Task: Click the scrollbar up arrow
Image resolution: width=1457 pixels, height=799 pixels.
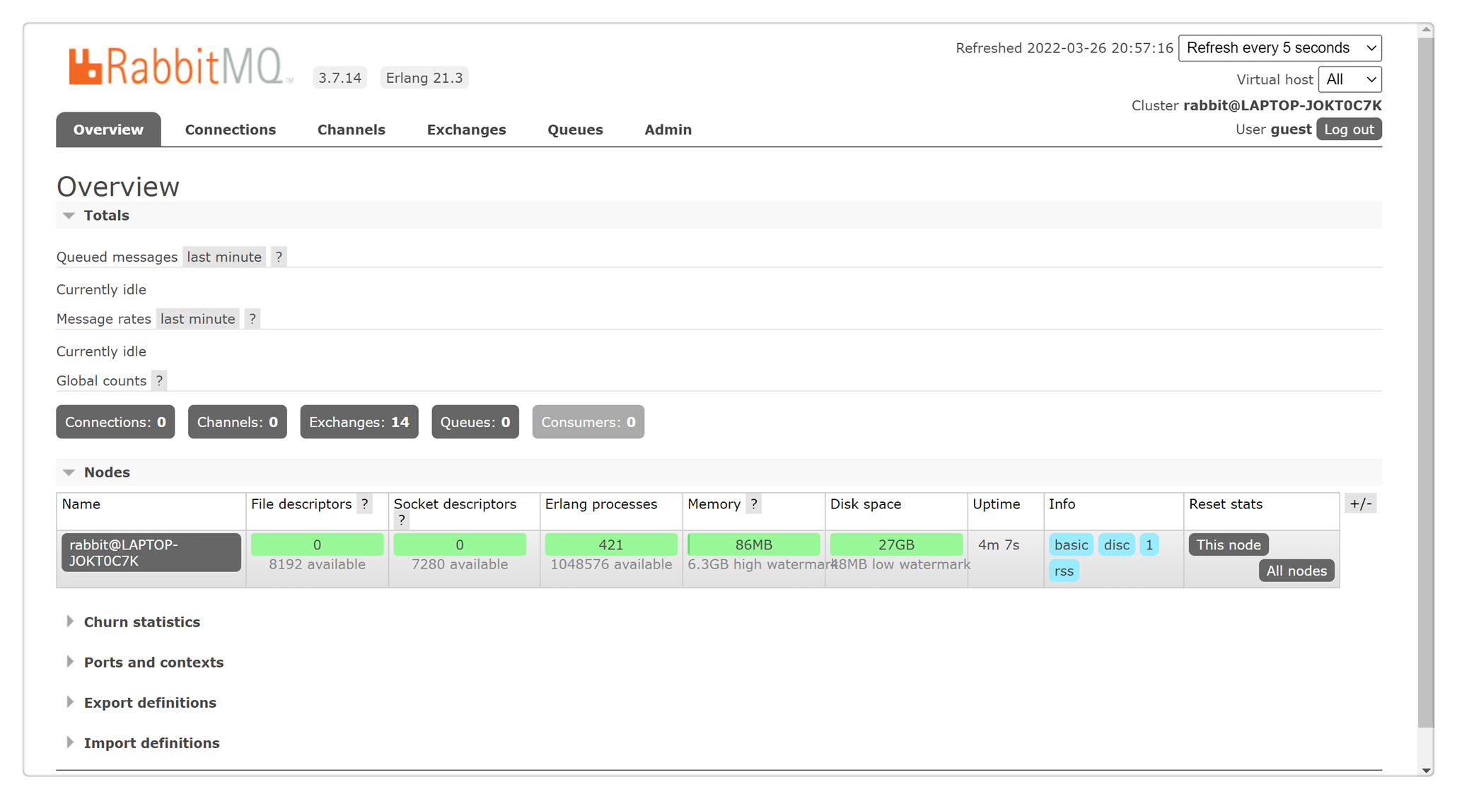Action: 1426,30
